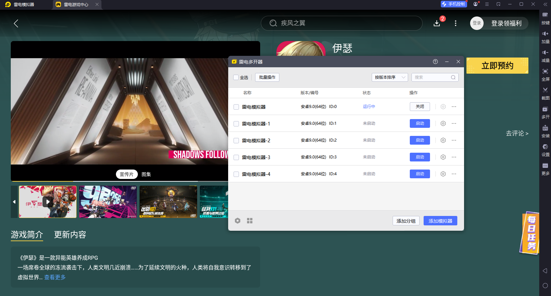Select 游戏简介 tab
The width and height of the screenshot is (551, 296).
(27, 234)
